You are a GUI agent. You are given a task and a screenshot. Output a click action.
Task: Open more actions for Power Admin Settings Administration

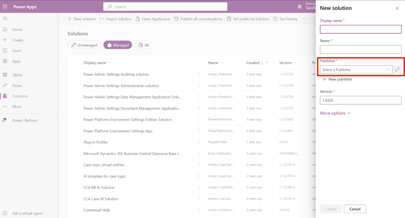pyautogui.click(x=199, y=86)
